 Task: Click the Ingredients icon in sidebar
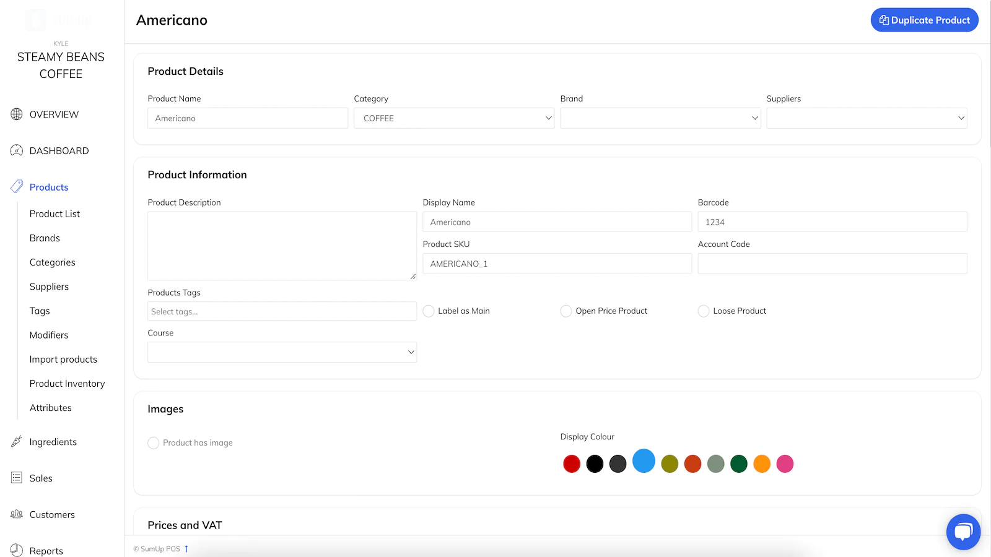[x=17, y=442]
